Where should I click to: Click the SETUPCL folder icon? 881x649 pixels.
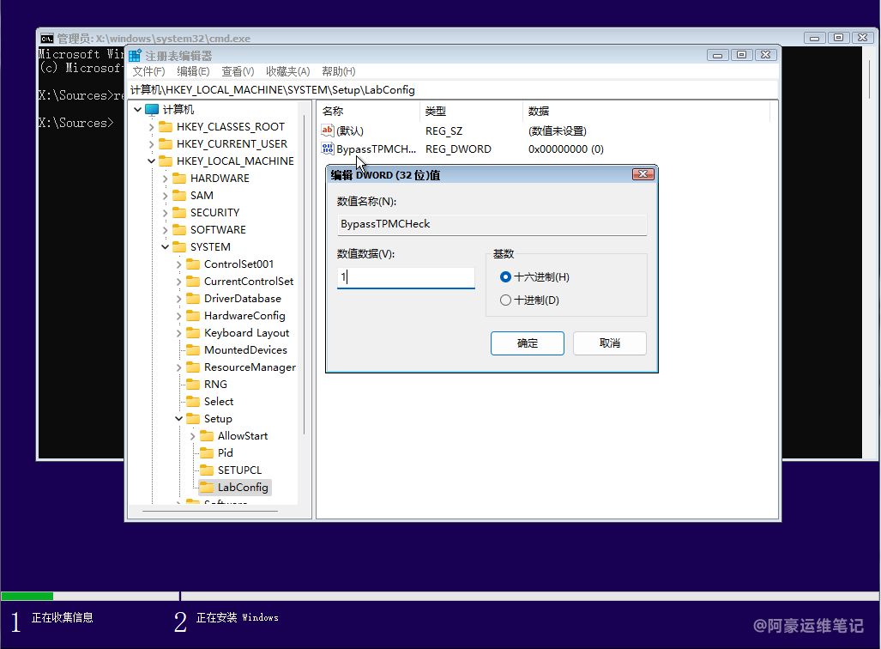tap(207, 470)
